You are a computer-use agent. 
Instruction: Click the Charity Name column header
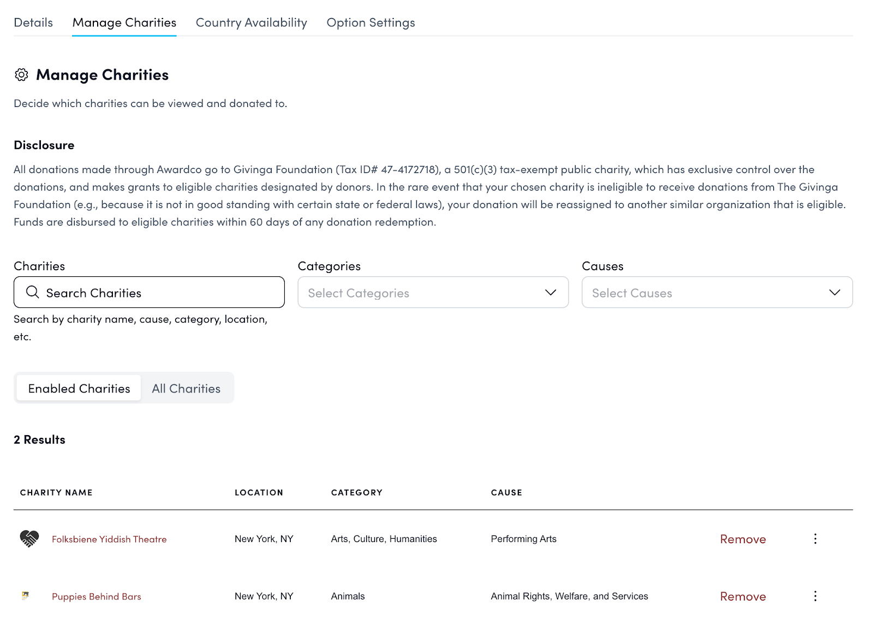(x=56, y=492)
